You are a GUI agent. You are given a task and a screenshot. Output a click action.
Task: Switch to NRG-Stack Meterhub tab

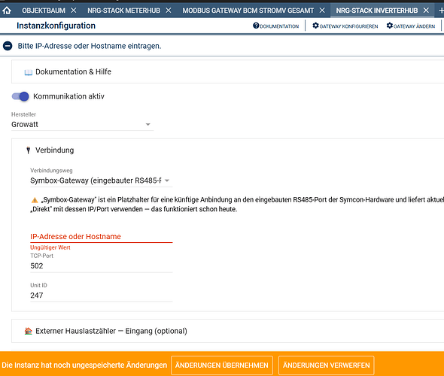(123, 11)
